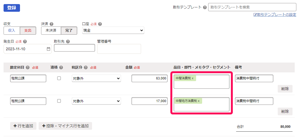Click help icon next to 決済
298x139 pixels.
click(x=51, y=24)
